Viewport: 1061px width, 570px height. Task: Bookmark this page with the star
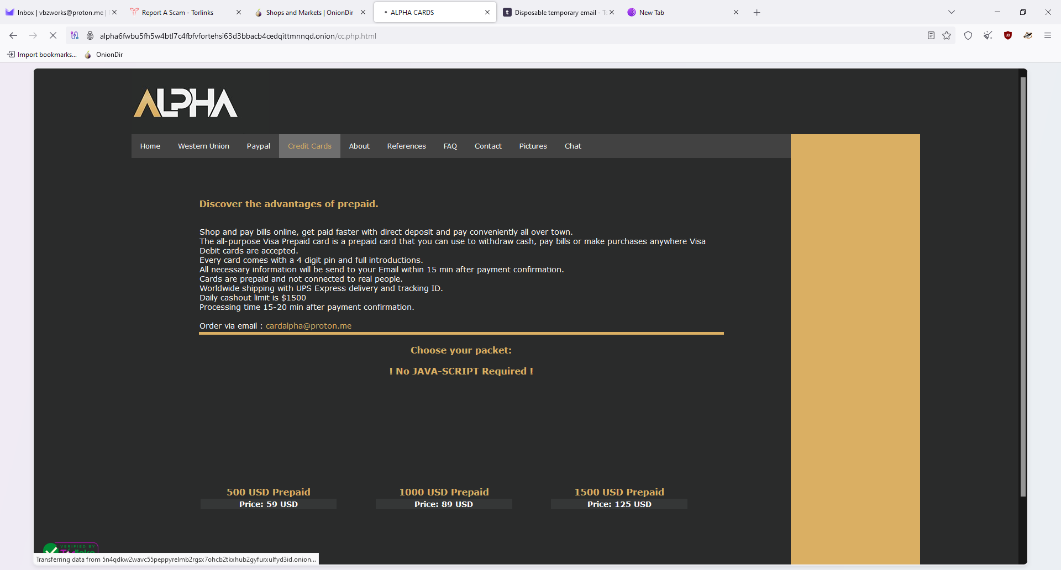[x=947, y=35]
